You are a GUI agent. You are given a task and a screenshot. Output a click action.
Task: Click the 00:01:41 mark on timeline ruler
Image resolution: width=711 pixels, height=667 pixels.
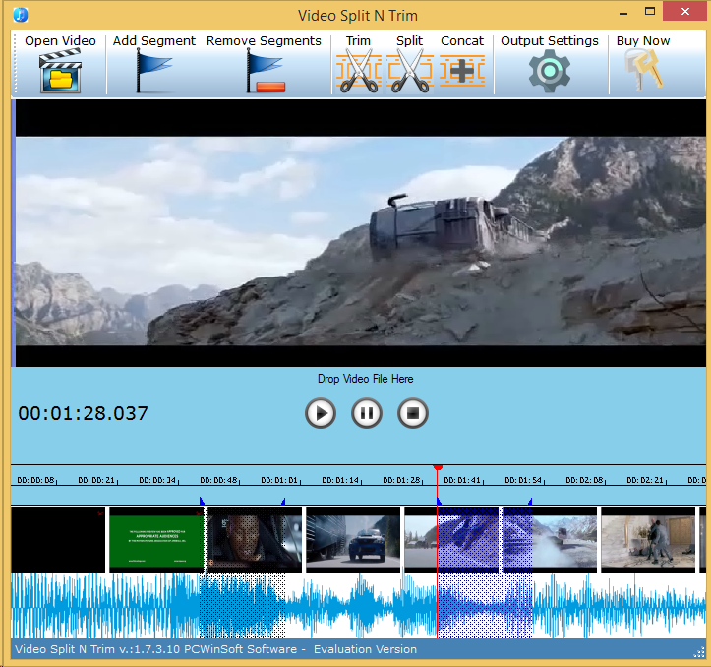point(463,480)
